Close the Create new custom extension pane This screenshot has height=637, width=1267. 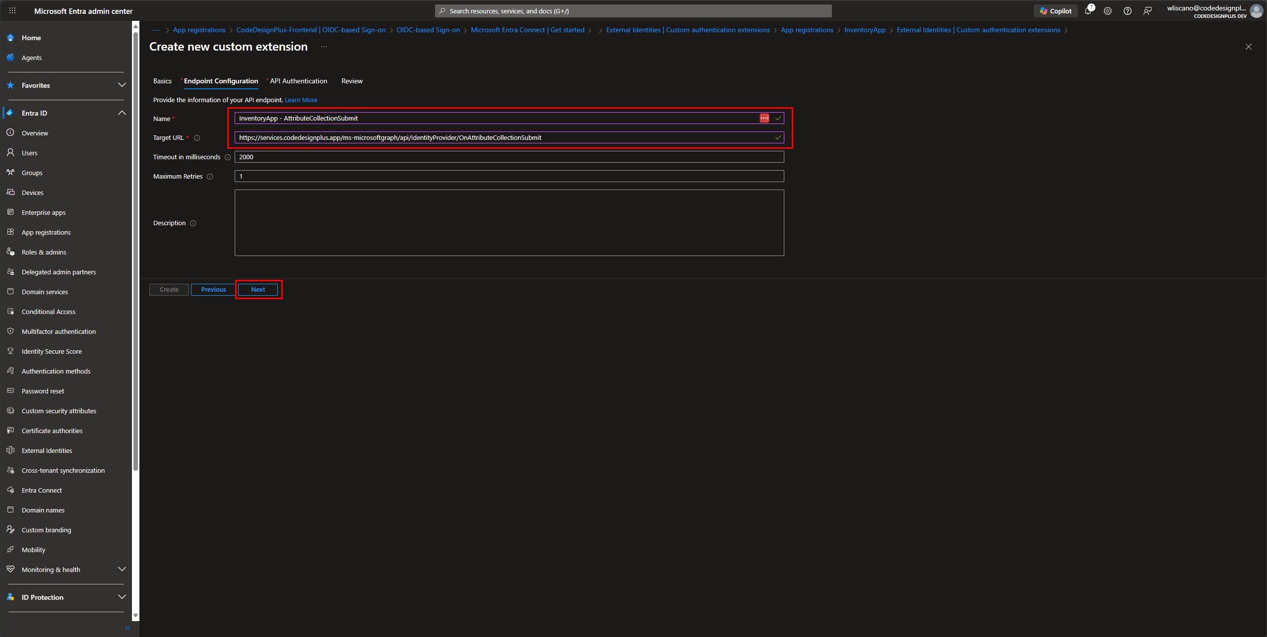(x=1249, y=47)
